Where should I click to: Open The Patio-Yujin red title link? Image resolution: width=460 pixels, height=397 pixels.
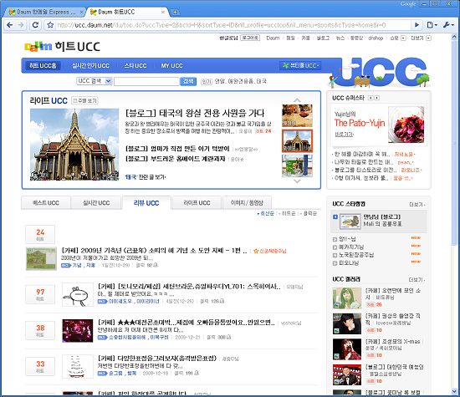coord(360,123)
